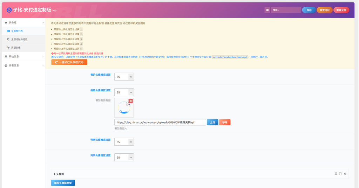Remove preview image with red X icon
Screen dimensions: 359x188
130,101
